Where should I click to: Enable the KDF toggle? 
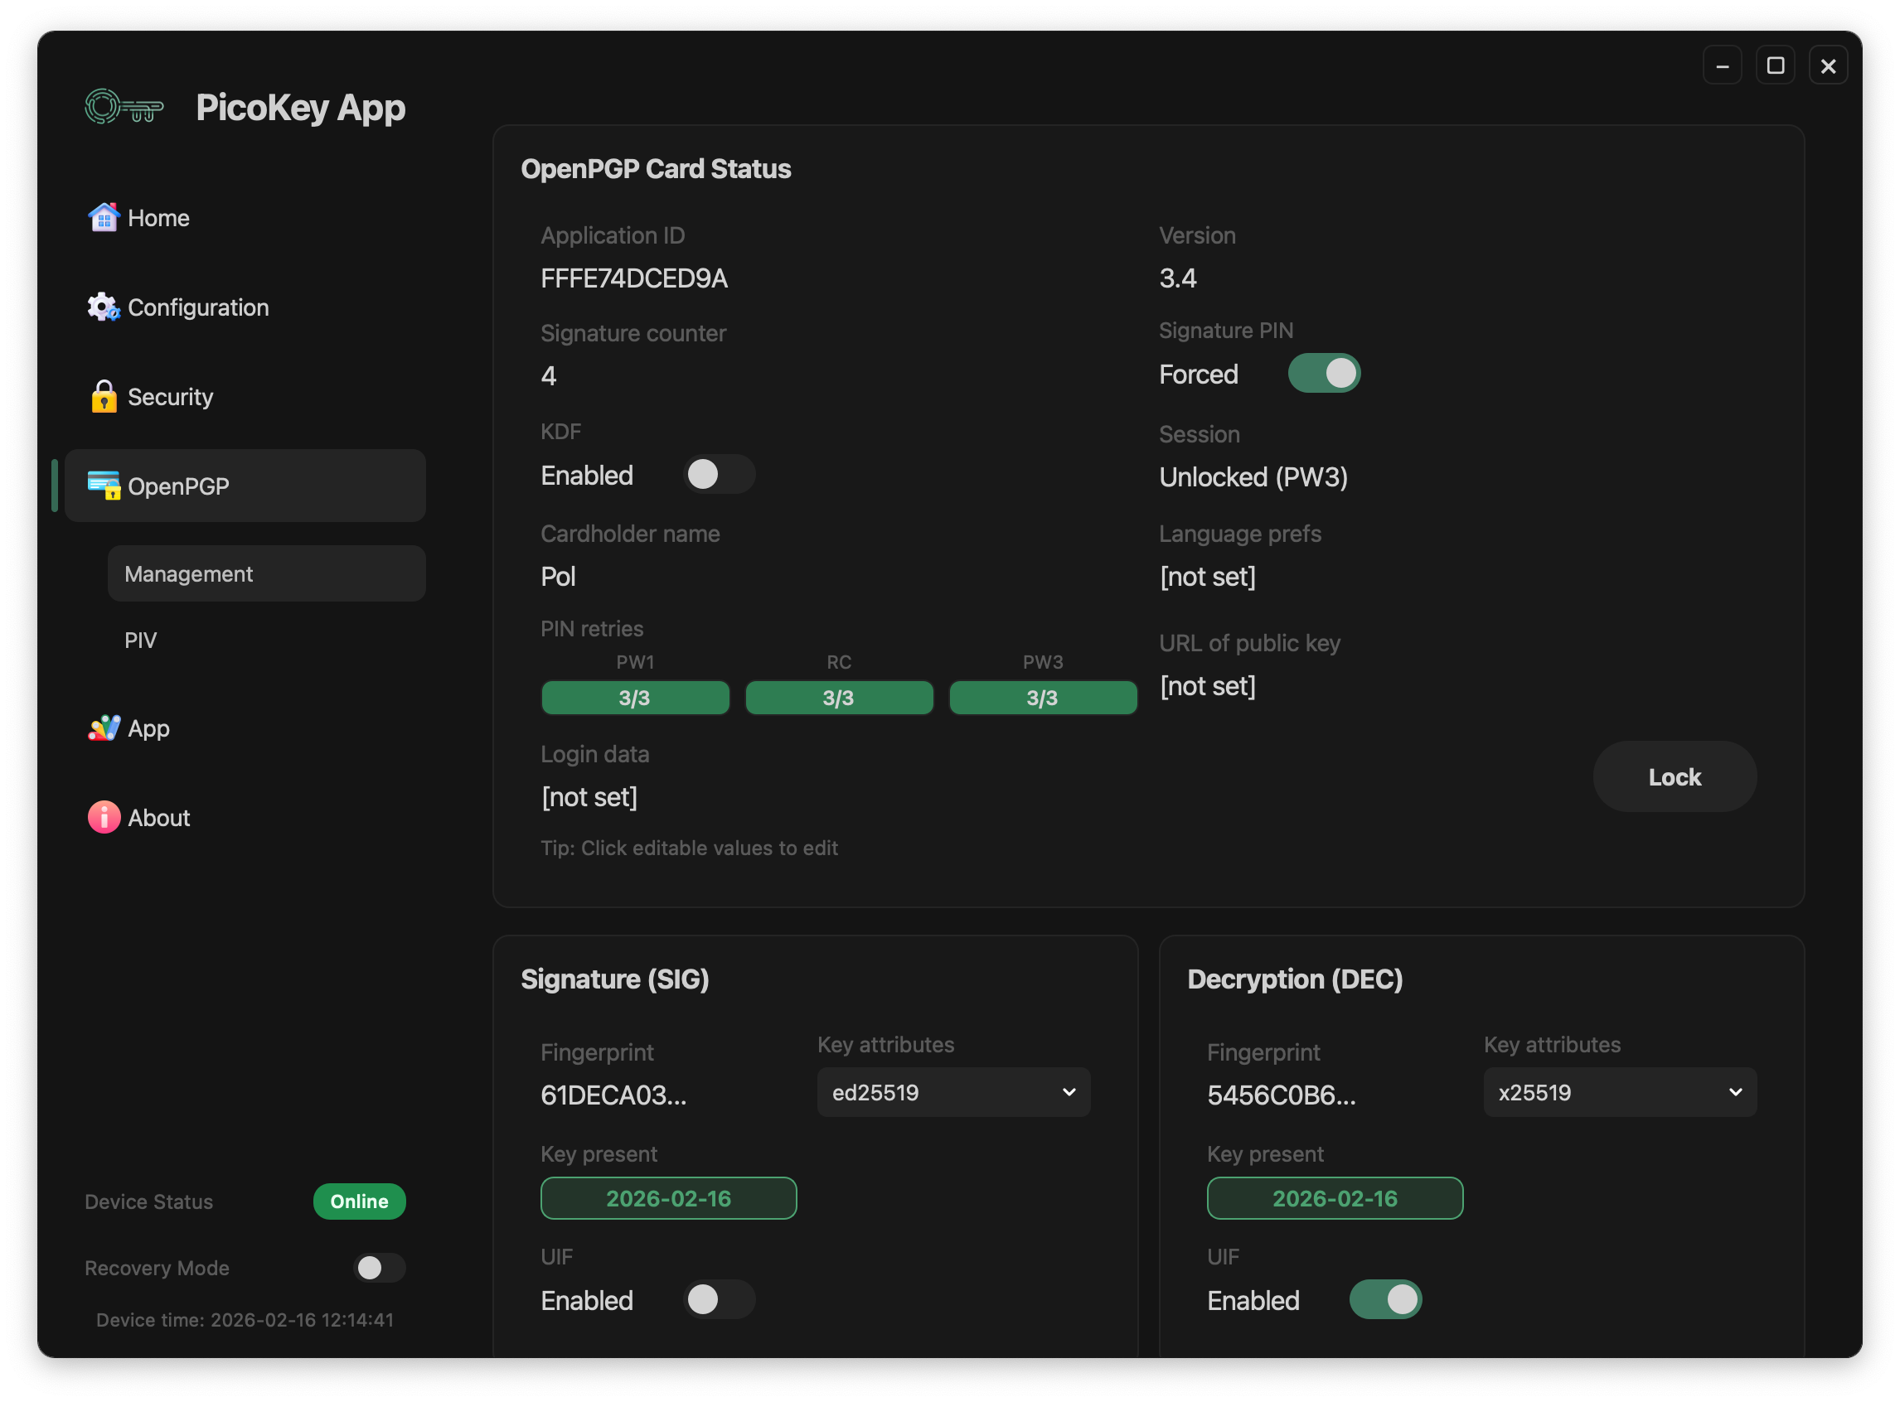pyautogui.click(x=718, y=475)
